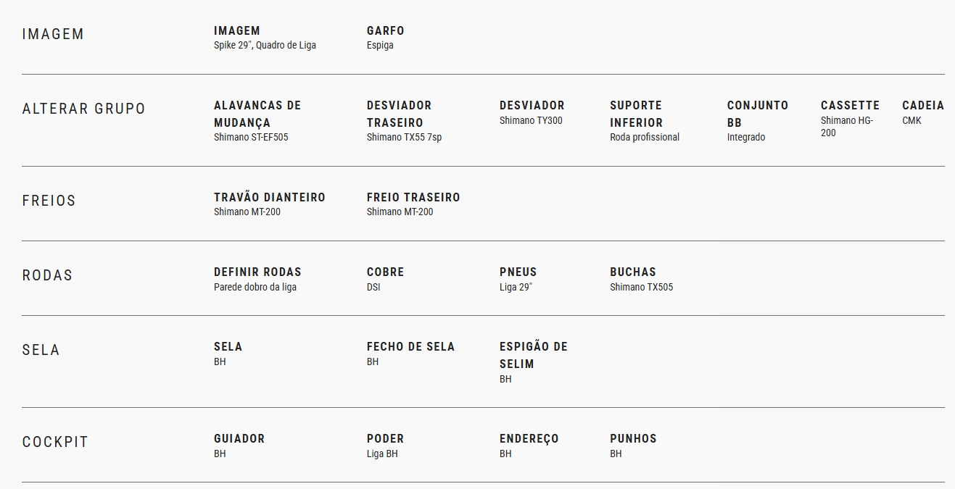
Task: Click the Shimano TX505 hubs value
Action: [x=641, y=287]
